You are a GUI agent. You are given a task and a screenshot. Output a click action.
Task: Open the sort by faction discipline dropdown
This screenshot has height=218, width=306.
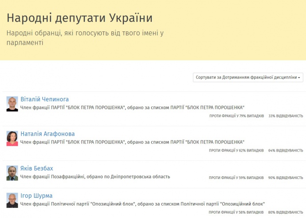click(248, 78)
